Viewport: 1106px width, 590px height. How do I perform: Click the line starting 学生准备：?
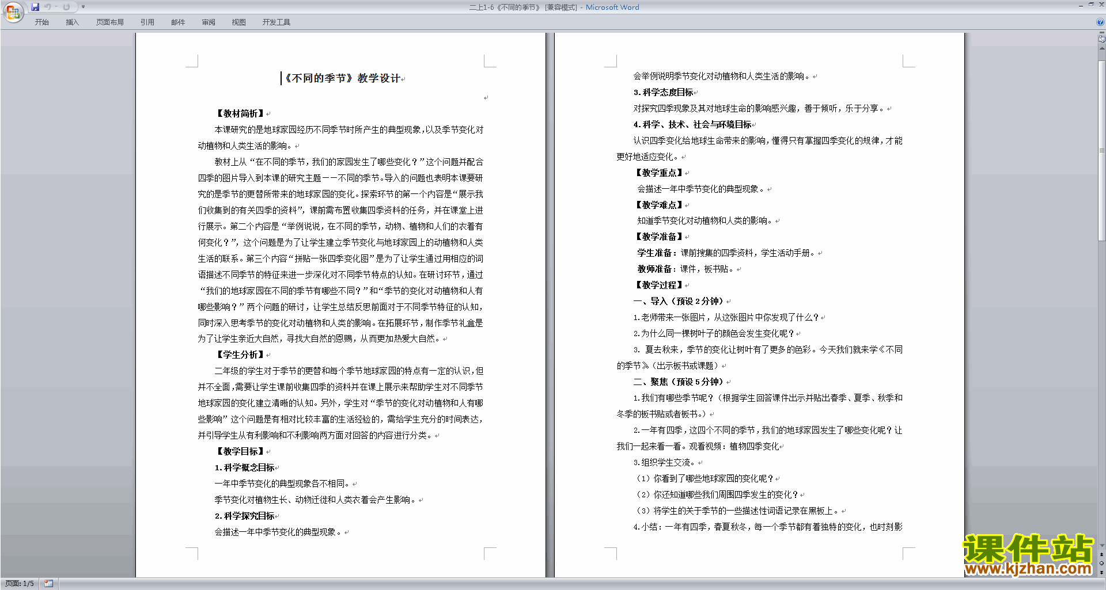pos(728,253)
